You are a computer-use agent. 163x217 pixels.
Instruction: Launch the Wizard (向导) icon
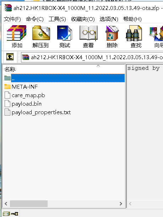[156, 33]
